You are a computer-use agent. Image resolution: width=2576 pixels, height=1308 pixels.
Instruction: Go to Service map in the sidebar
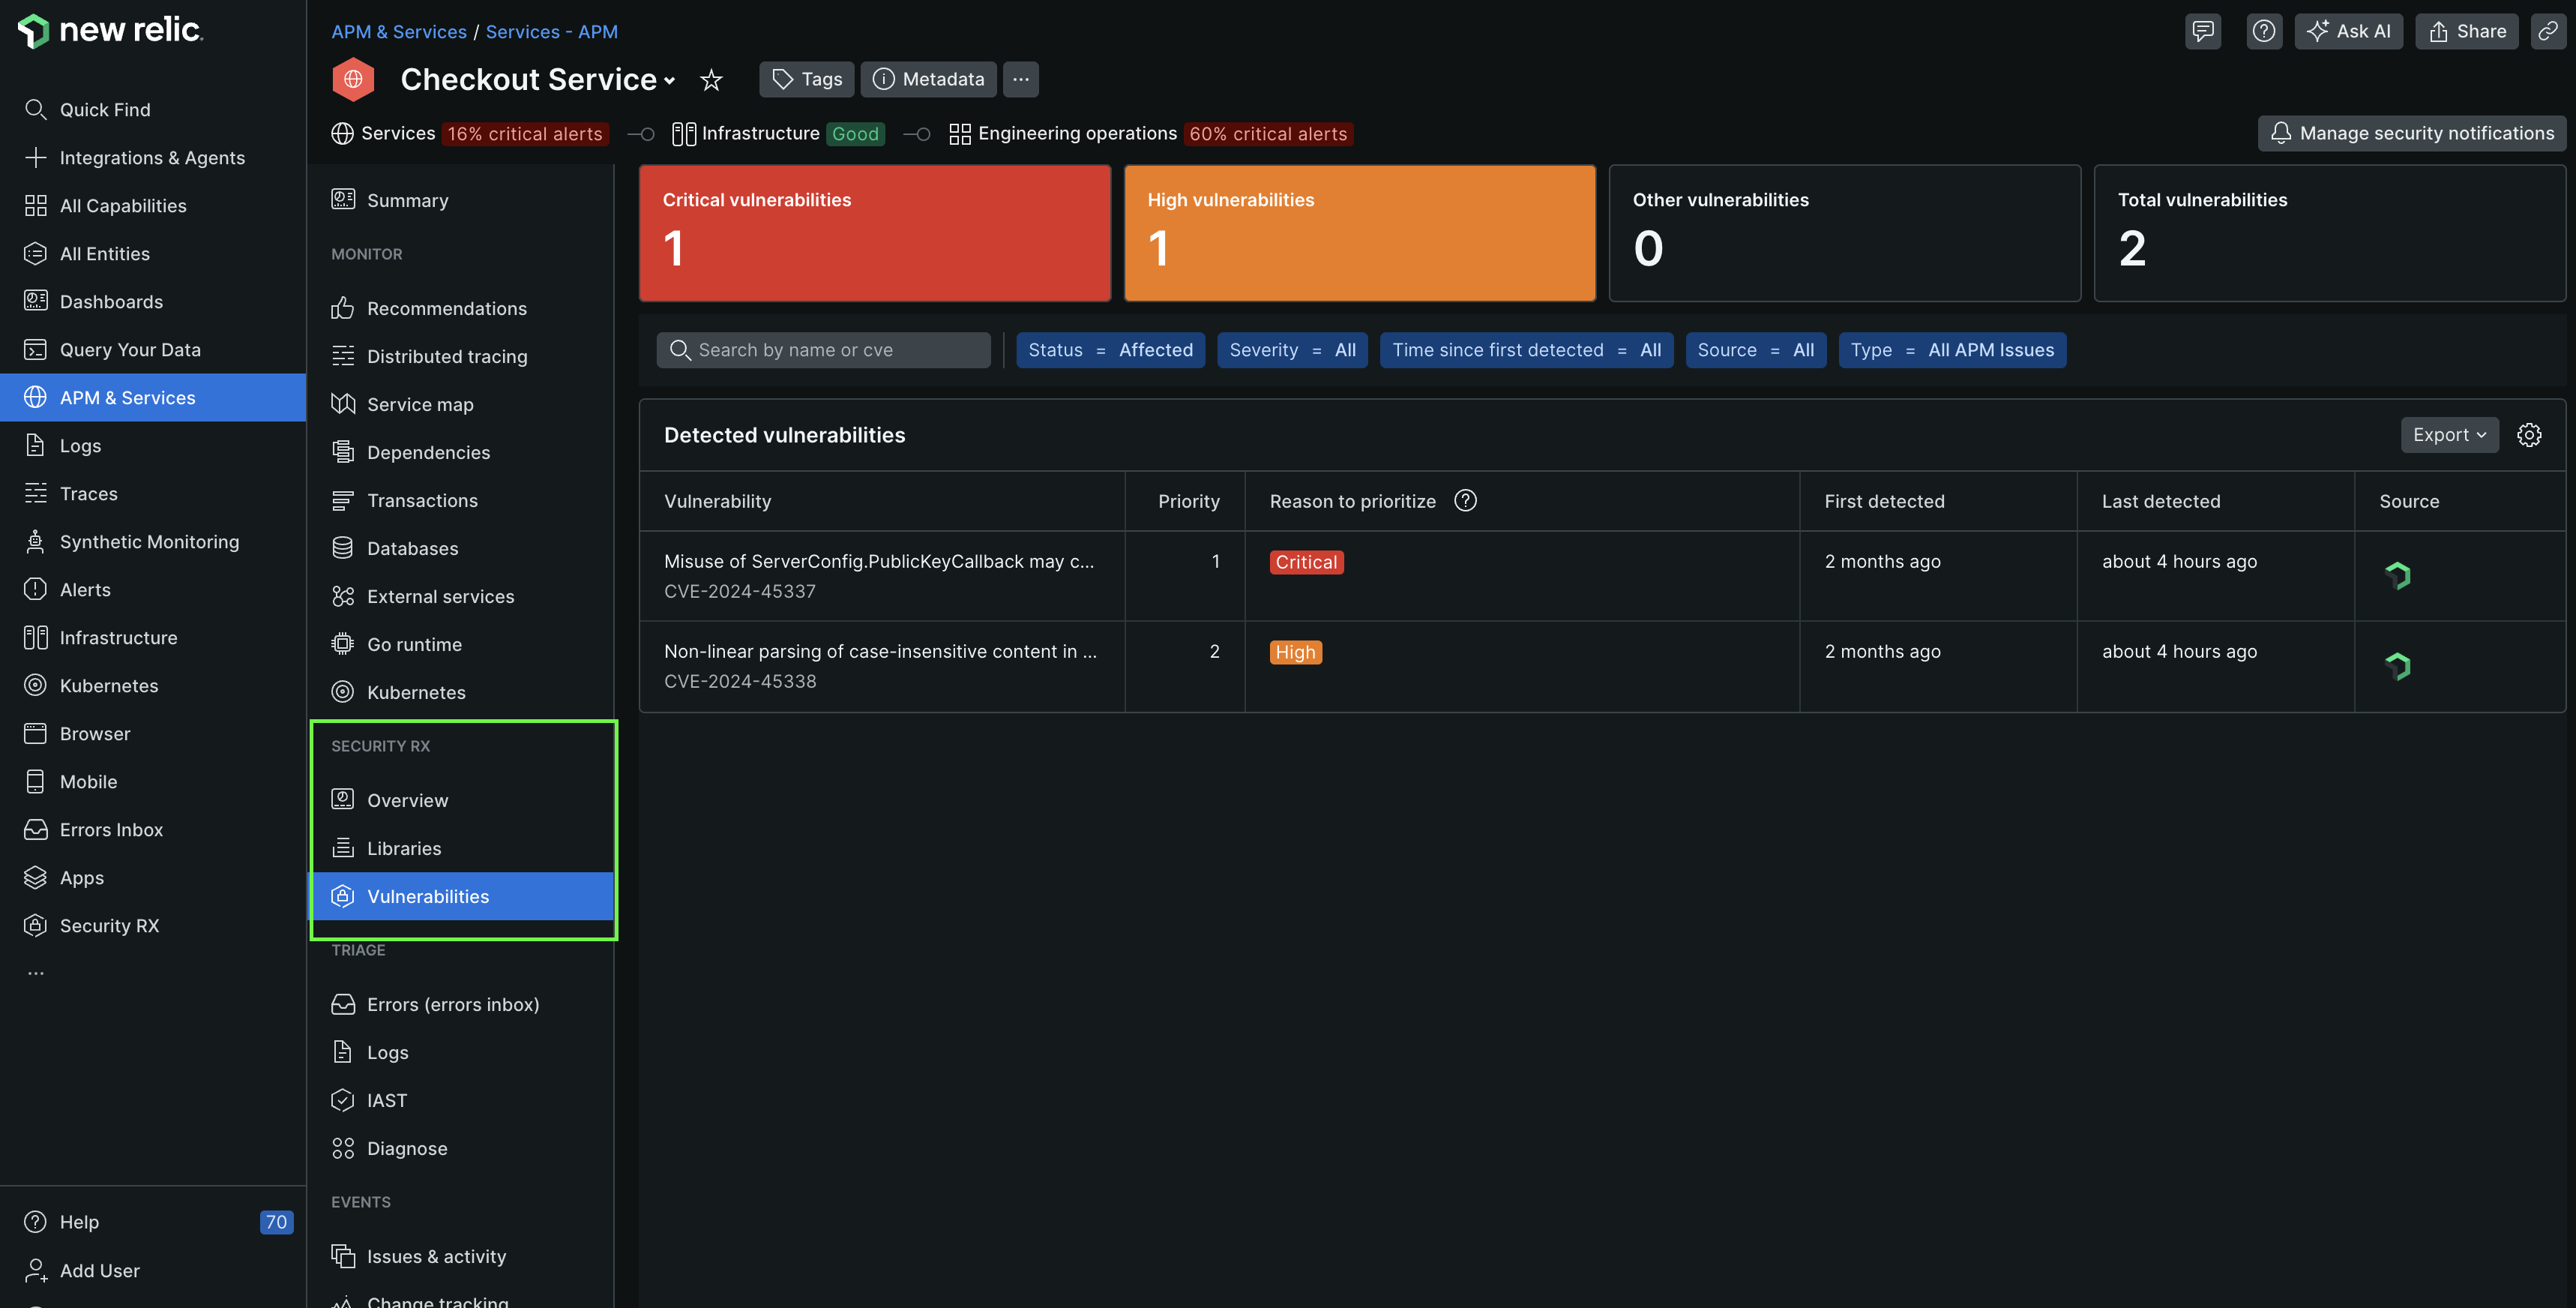pos(420,404)
